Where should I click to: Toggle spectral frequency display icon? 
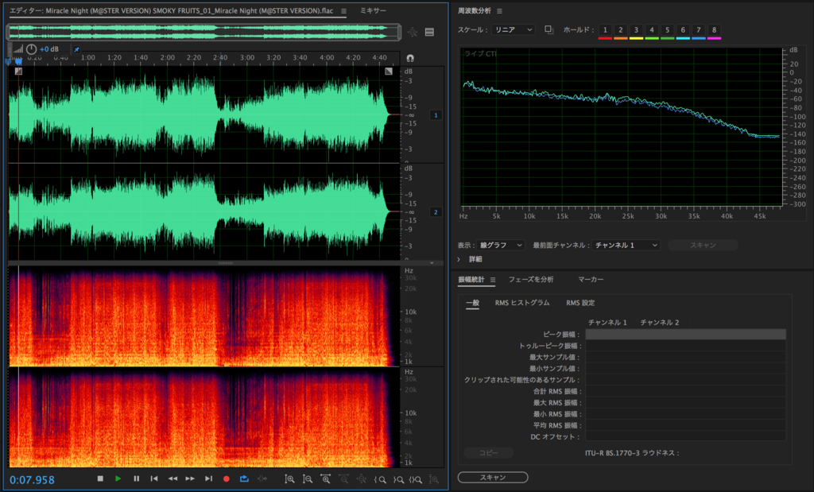pyautogui.click(x=429, y=32)
